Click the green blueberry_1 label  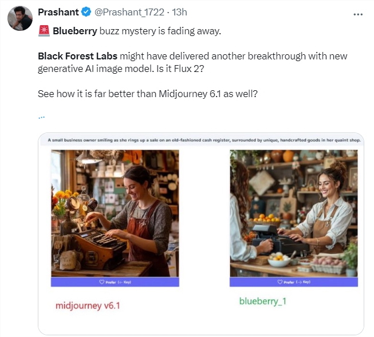262,300
